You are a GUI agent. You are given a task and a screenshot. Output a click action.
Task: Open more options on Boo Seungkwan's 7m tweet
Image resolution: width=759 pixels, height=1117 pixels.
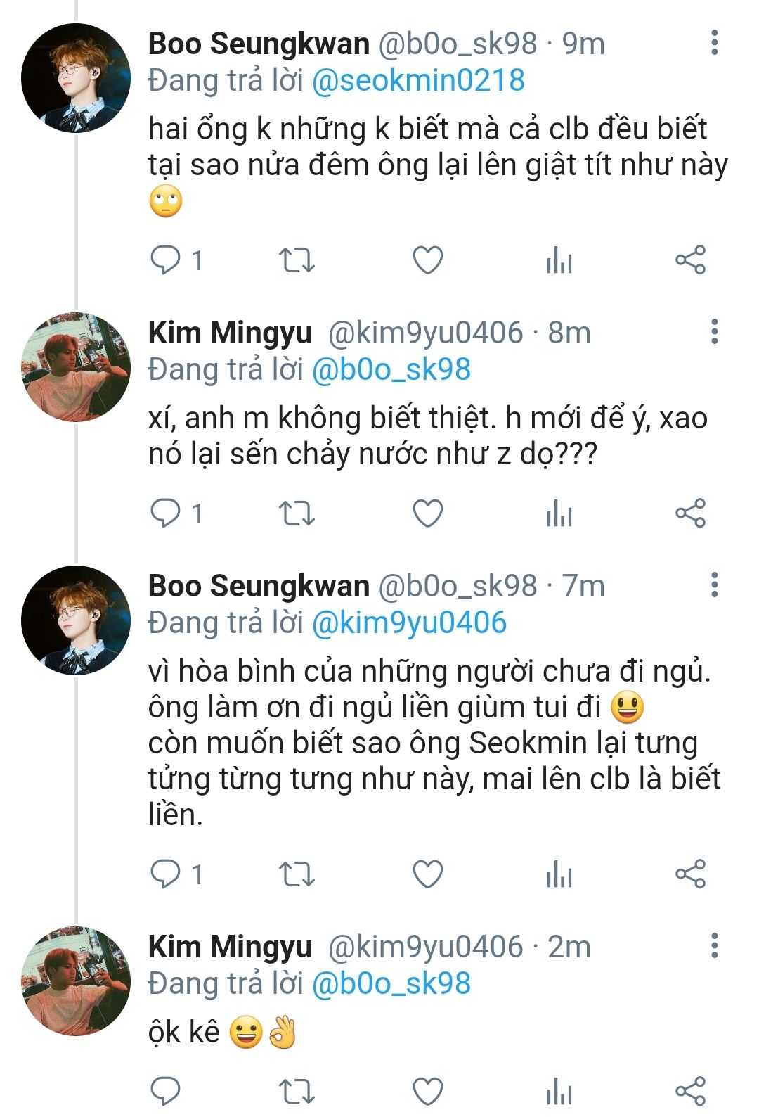tap(714, 585)
